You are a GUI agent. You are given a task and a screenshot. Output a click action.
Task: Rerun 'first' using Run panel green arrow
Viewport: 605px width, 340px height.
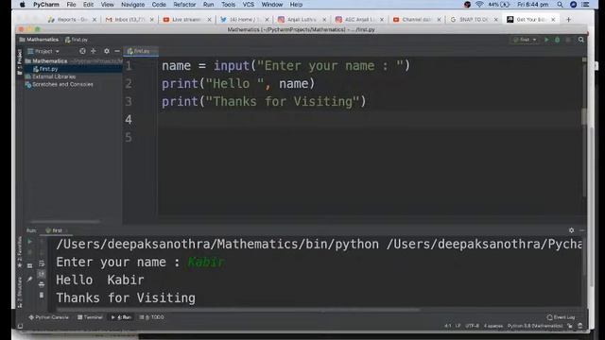(x=29, y=242)
